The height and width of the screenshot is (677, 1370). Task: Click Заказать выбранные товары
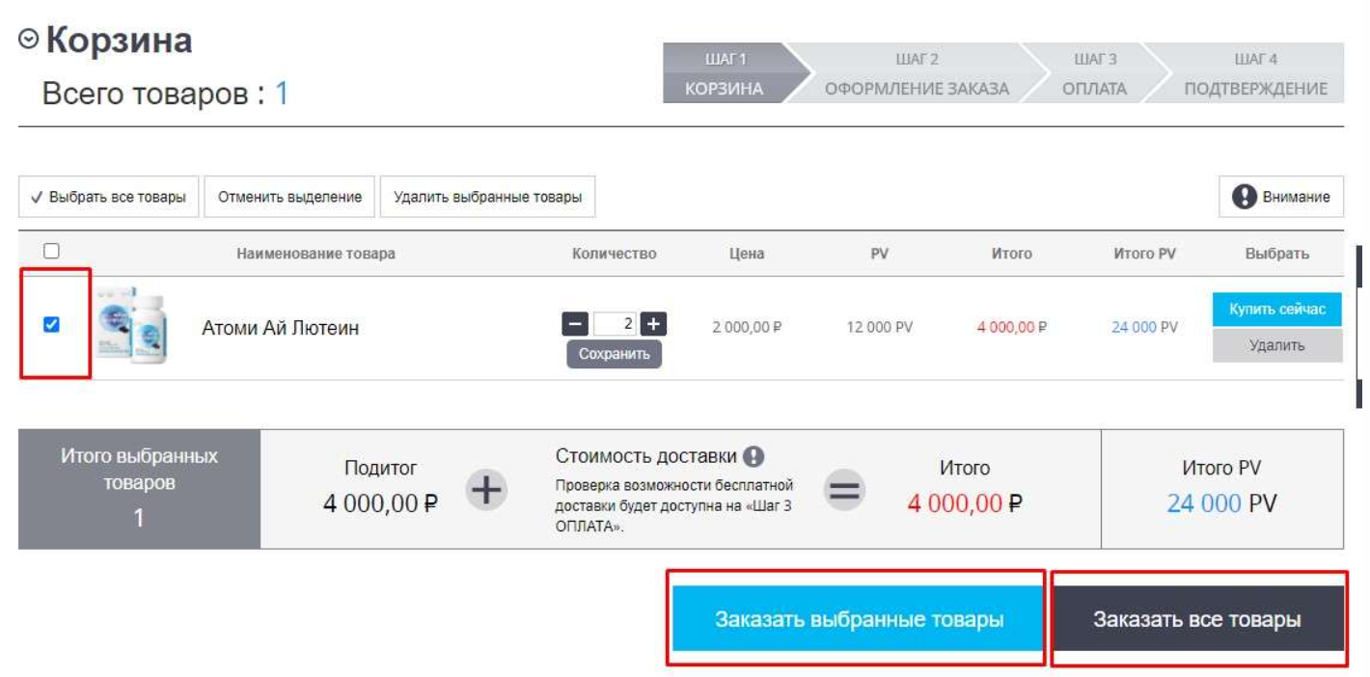click(858, 619)
